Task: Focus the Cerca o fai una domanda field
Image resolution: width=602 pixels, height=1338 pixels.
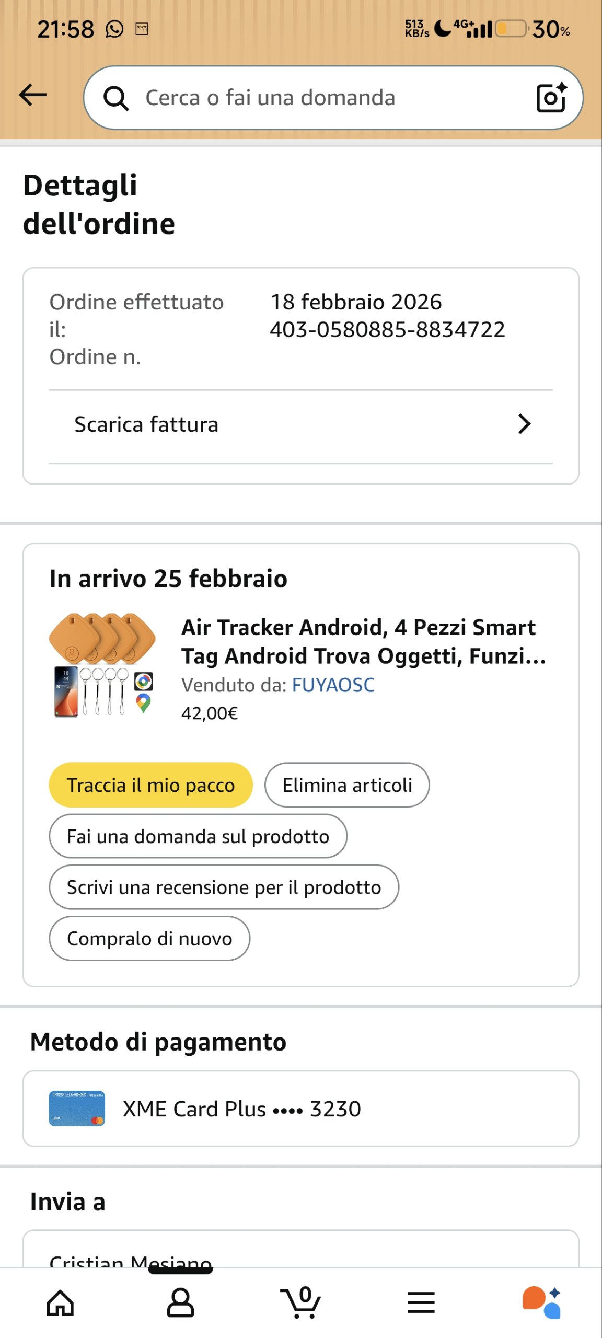Action: (324, 98)
